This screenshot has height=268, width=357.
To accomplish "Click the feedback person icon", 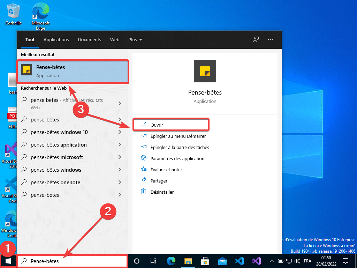I will pos(256,39).
